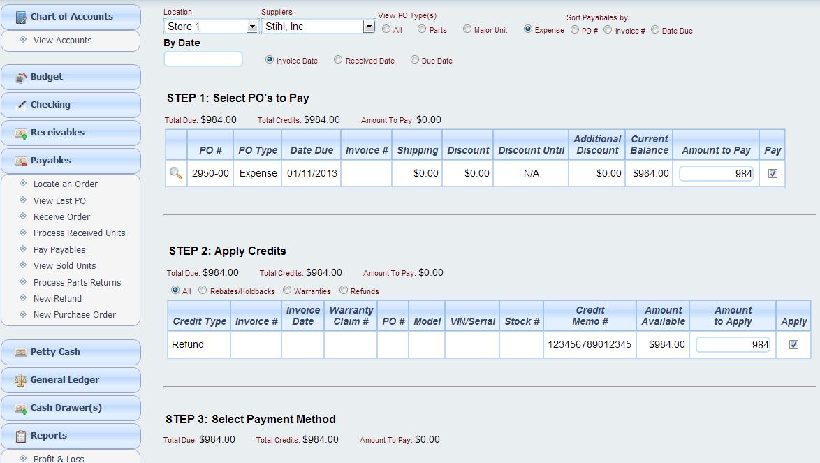The width and height of the screenshot is (820, 463).
Task: Select Pay Payables in the sidebar
Action: (x=59, y=250)
